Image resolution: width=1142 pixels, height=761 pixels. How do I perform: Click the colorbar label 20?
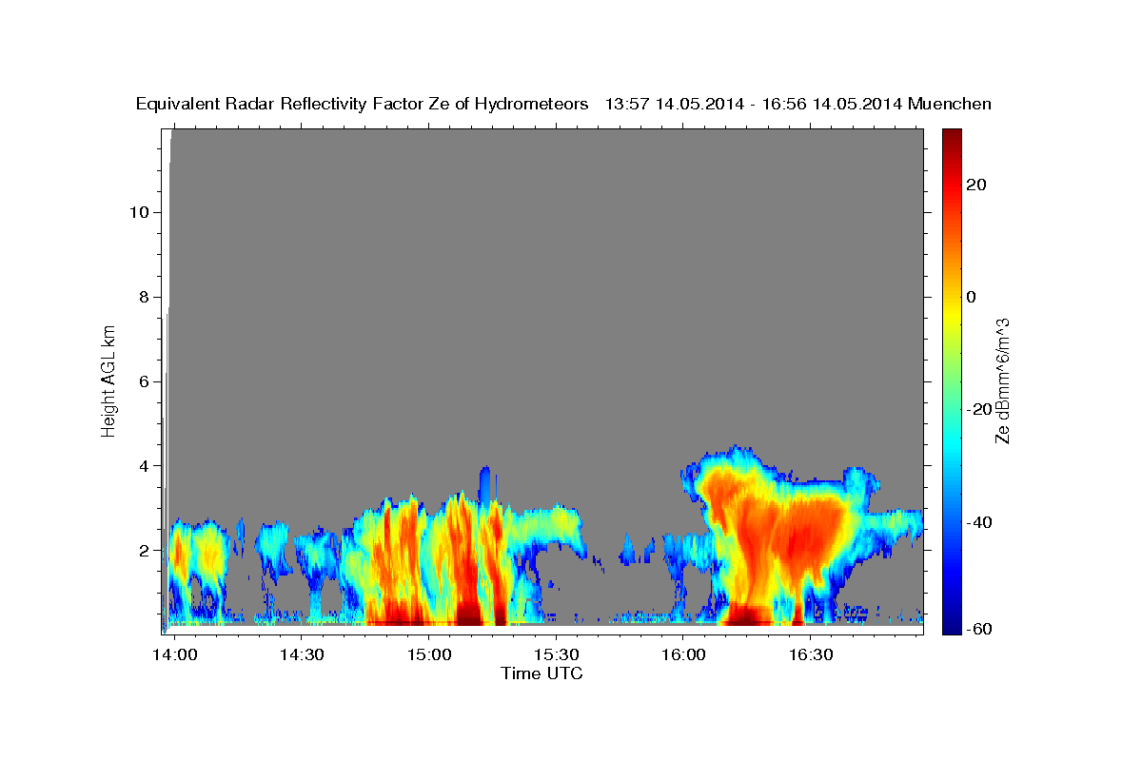point(975,185)
